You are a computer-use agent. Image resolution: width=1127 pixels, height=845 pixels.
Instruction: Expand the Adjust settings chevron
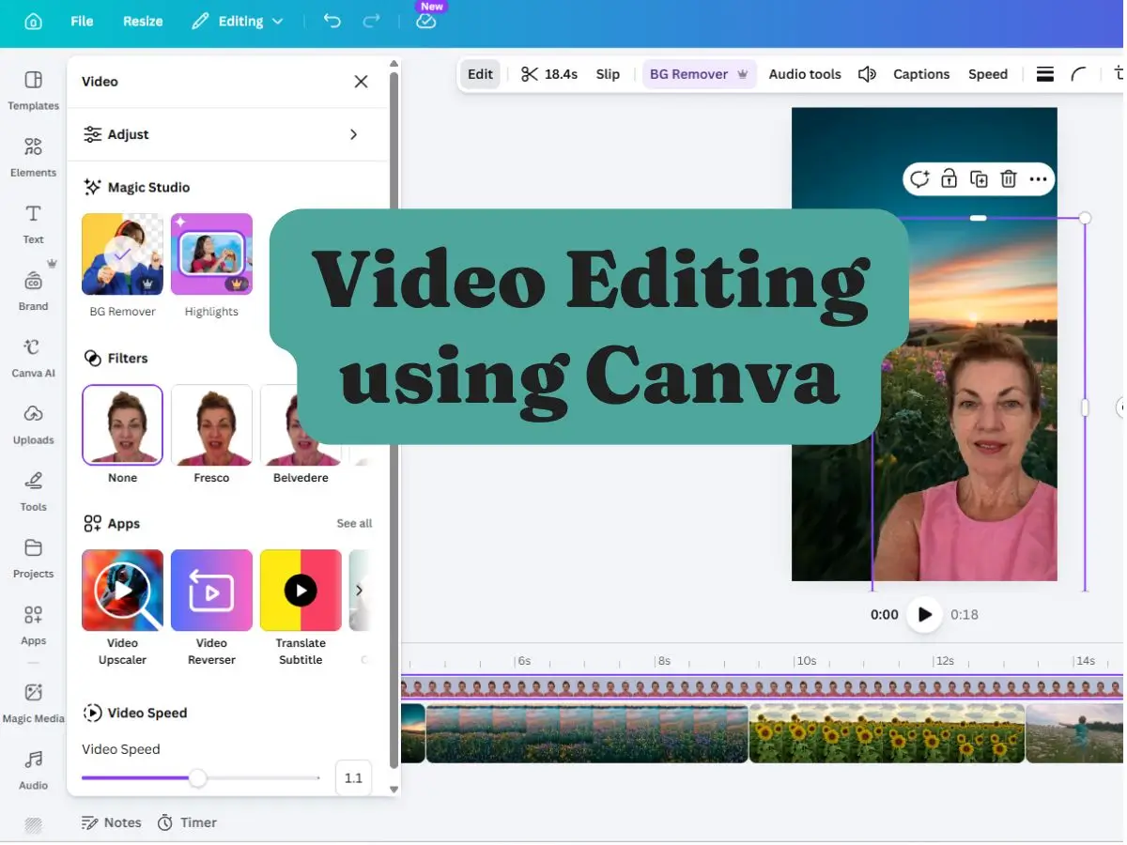(x=353, y=134)
